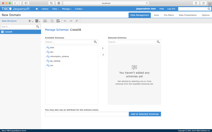The width and height of the screenshot is (212, 132).
Task: Click the right arrow to add schema
Action: pos(103,48)
